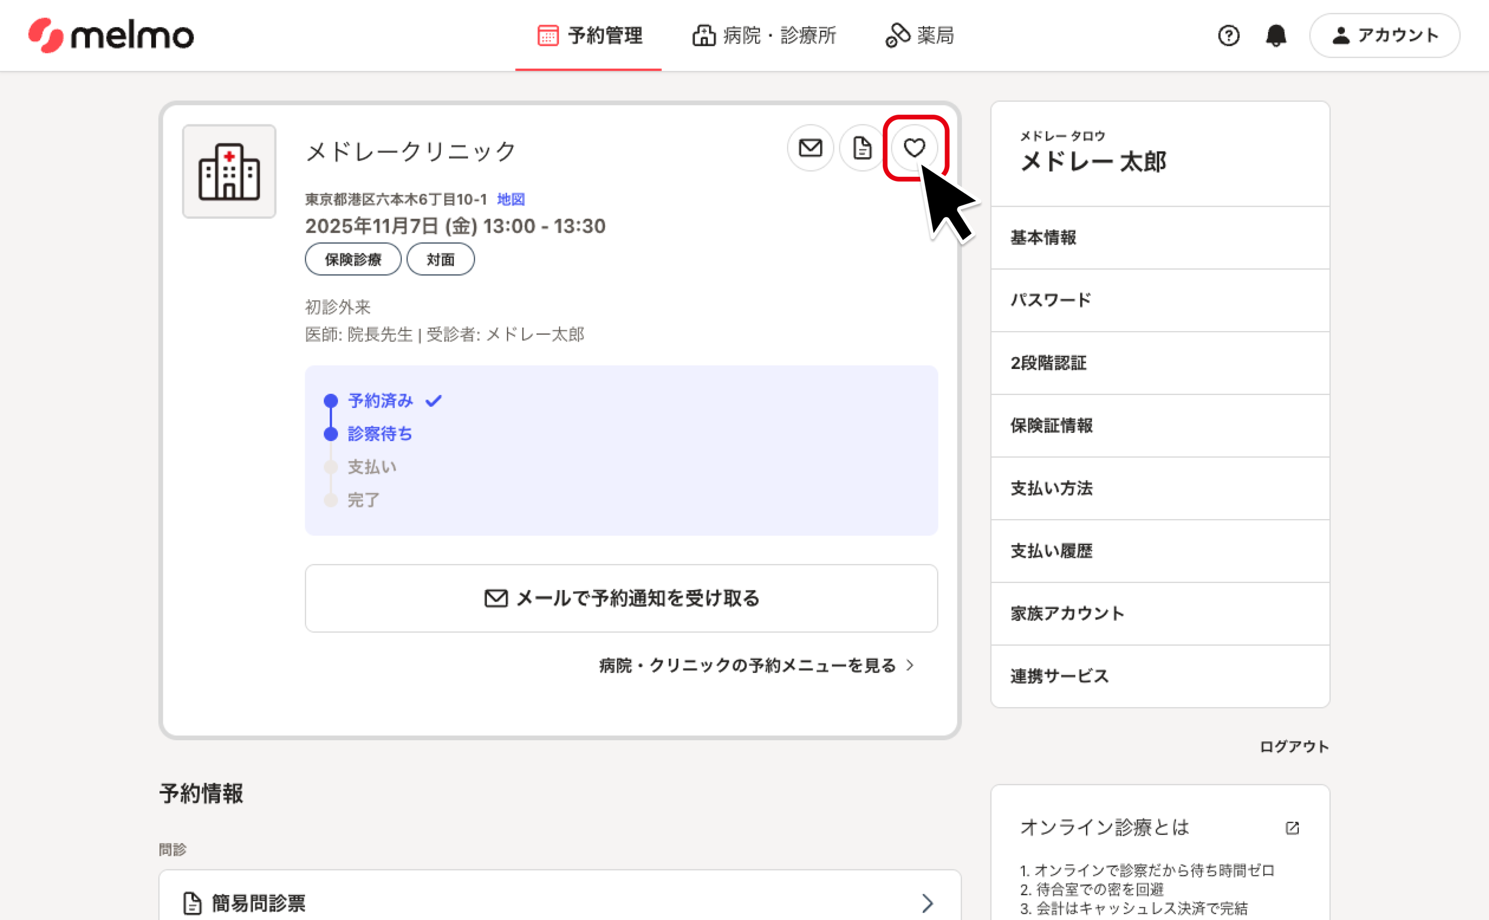Open the help question mark icon
This screenshot has width=1489, height=920.
(x=1228, y=35)
